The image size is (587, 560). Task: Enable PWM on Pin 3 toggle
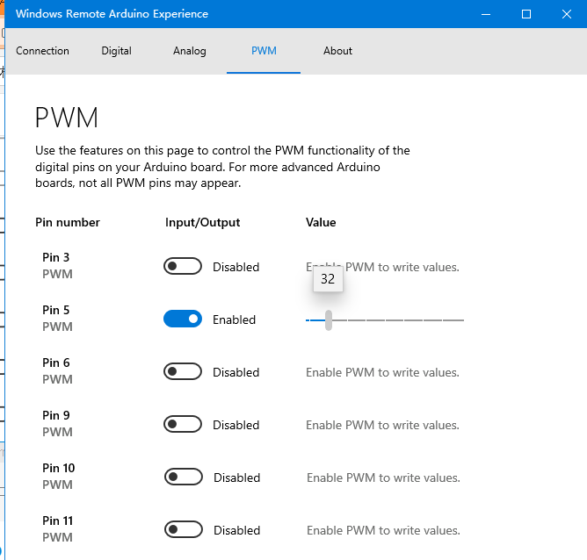coord(183,267)
